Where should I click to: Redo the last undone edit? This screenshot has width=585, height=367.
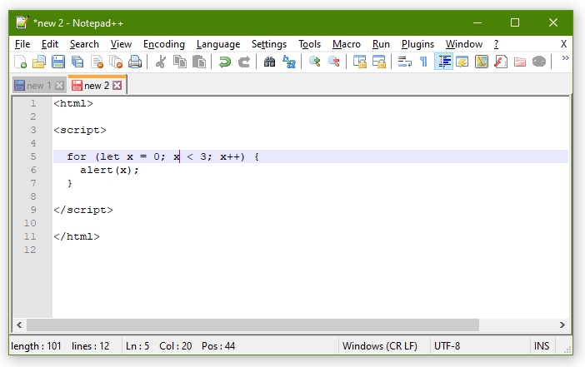244,62
